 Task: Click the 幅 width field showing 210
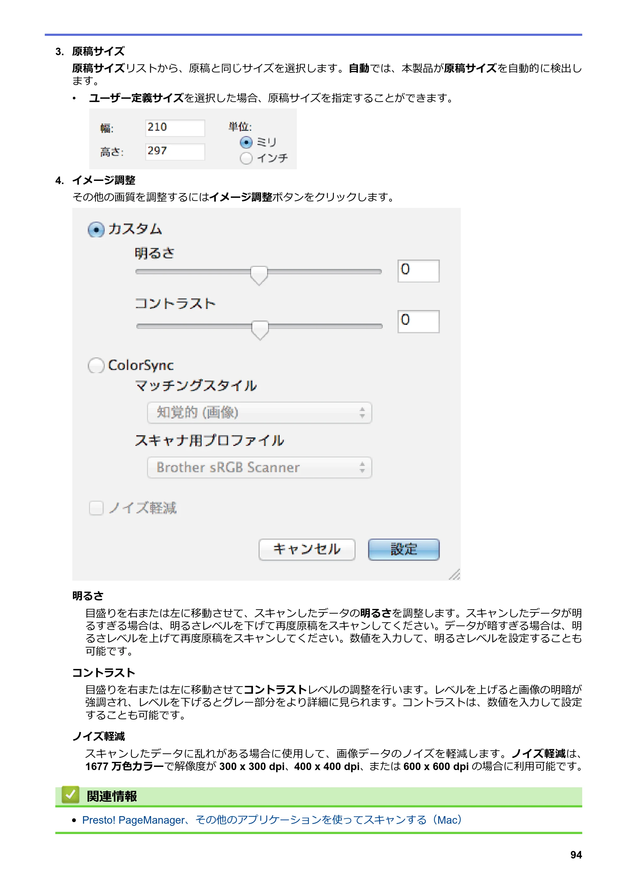(175, 128)
